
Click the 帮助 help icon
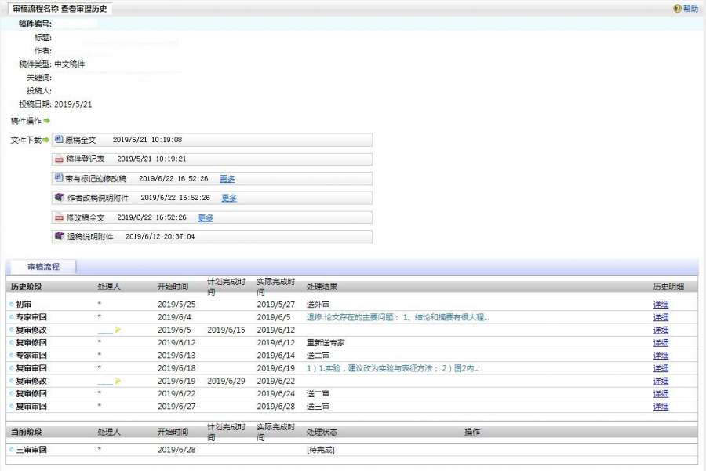point(677,9)
